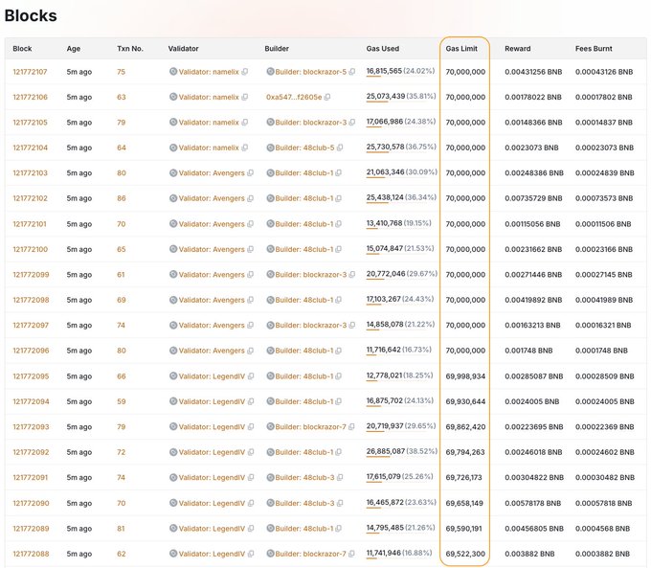
Task: Copy validator address in block 121772096 row
Action: (x=250, y=351)
